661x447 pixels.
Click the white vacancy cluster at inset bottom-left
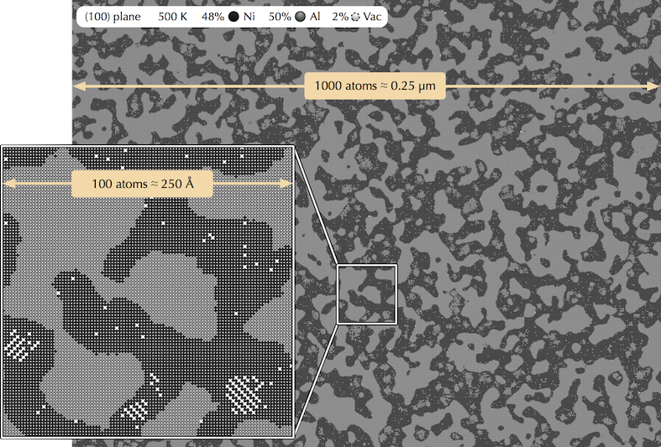[x=21, y=344]
